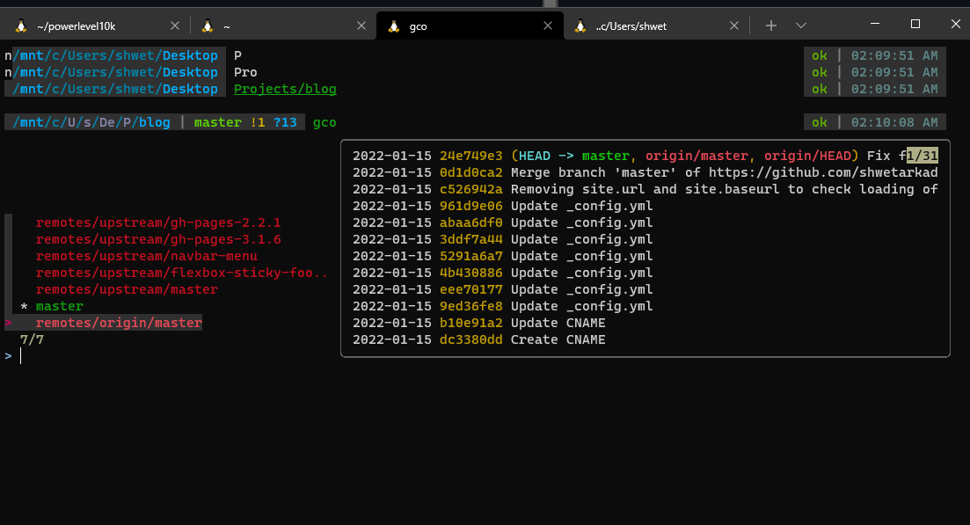Close the ..c/Users/shwet tab
This screenshot has width=970, height=525.
[x=734, y=26]
